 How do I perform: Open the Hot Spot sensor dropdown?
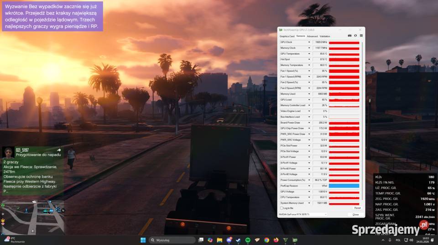(x=309, y=59)
